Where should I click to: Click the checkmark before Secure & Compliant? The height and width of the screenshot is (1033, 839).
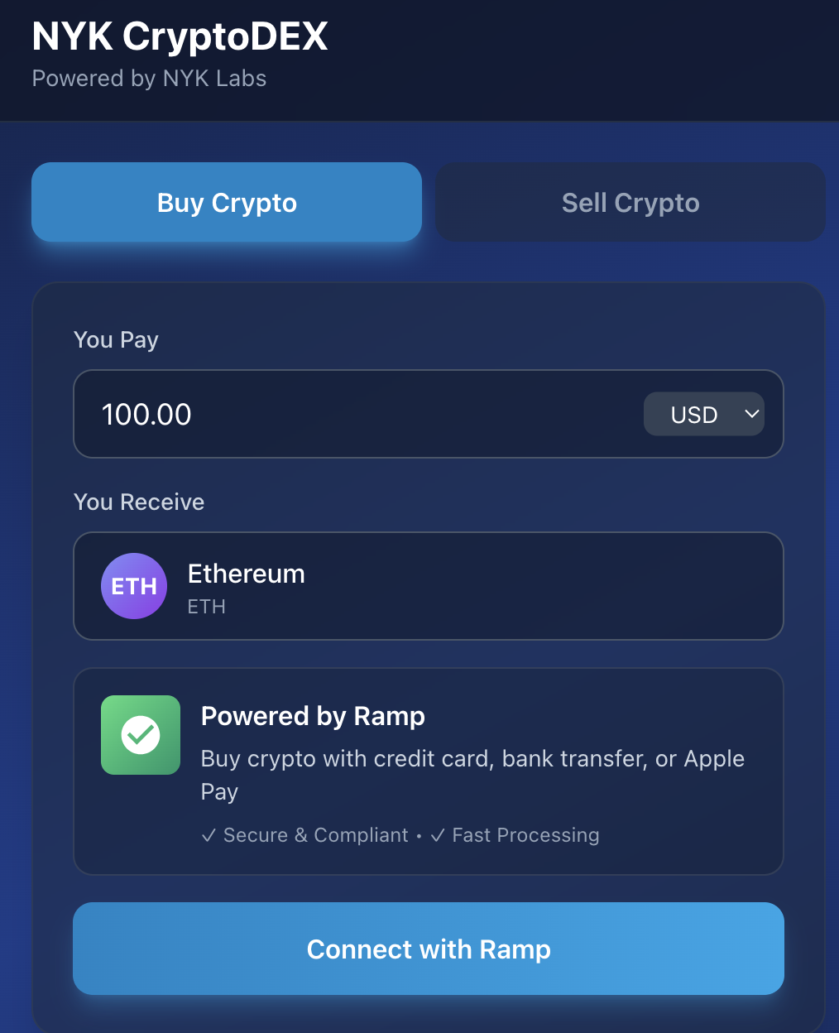click(209, 836)
